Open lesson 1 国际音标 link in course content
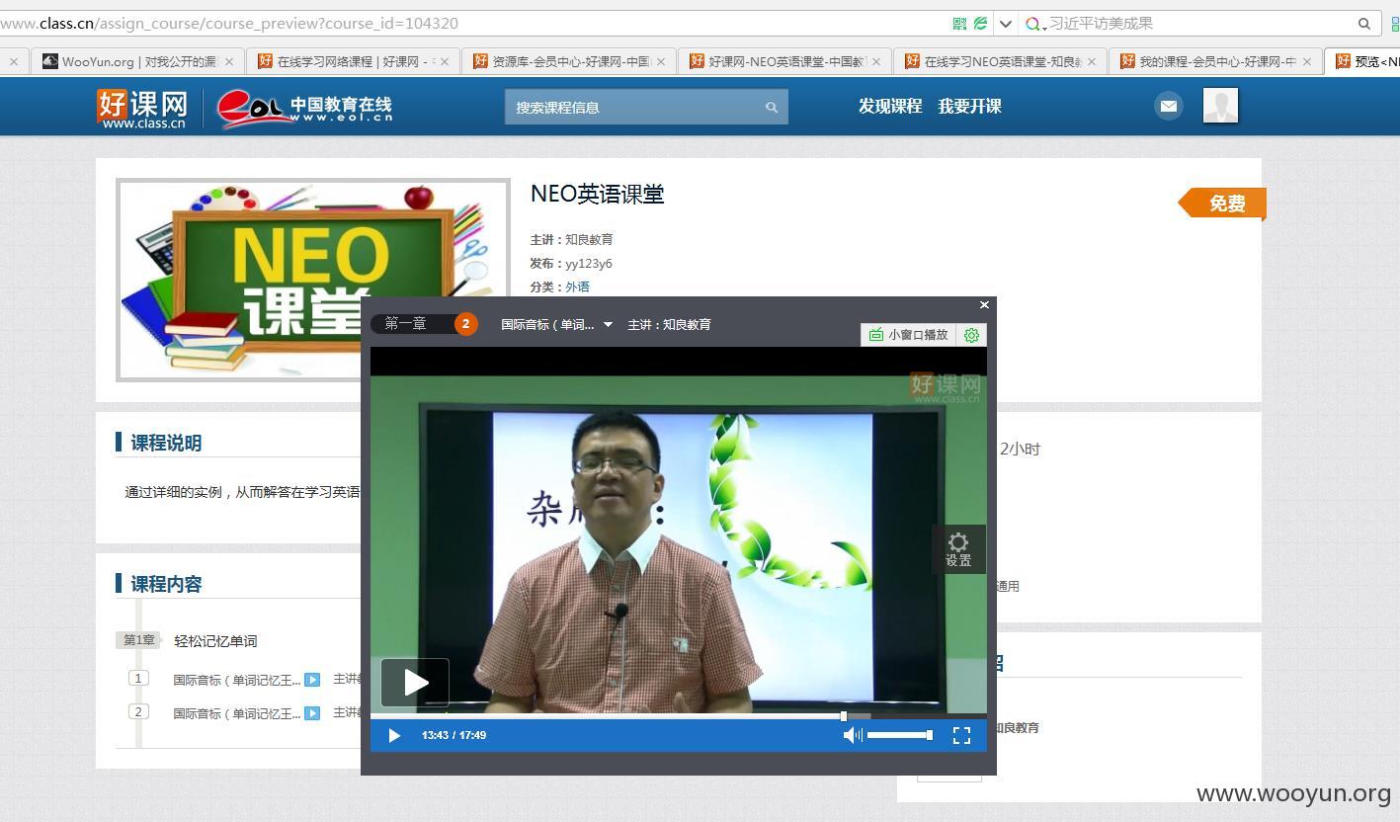Image resolution: width=1400 pixels, height=822 pixels. [x=236, y=680]
